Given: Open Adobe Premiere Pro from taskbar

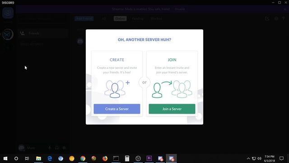Looking at the screenshot, I should (x=149, y=158).
